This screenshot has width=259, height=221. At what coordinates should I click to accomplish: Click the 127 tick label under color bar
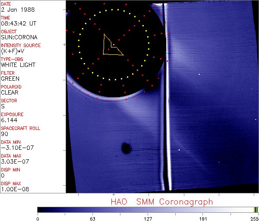148,218
